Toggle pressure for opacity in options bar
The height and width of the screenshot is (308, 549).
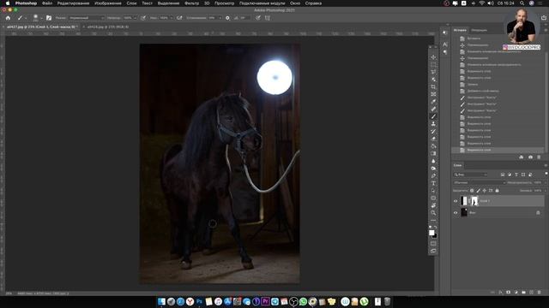pos(143,18)
